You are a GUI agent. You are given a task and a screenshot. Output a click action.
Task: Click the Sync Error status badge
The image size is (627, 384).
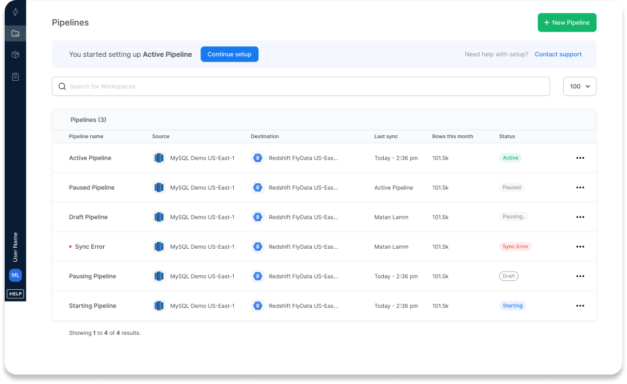tap(515, 246)
